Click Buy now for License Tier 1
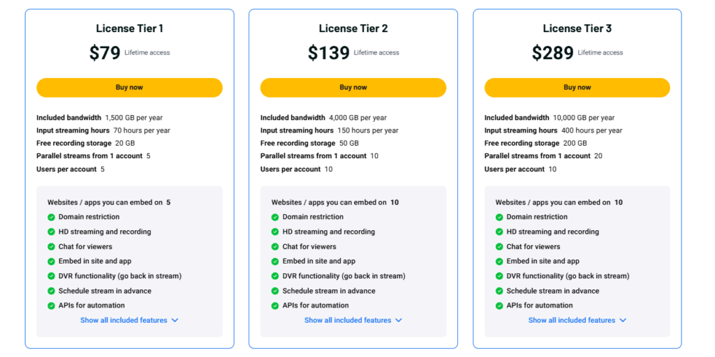Image resolution: width=715 pixels, height=357 pixels. [129, 87]
